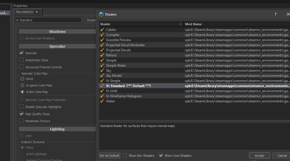Screen dimensions: 290x161
Task: Select In-game Cube Map radio option
Action: tap(22, 85)
